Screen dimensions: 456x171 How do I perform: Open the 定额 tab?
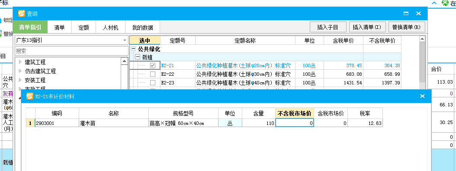click(x=84, y=28)
